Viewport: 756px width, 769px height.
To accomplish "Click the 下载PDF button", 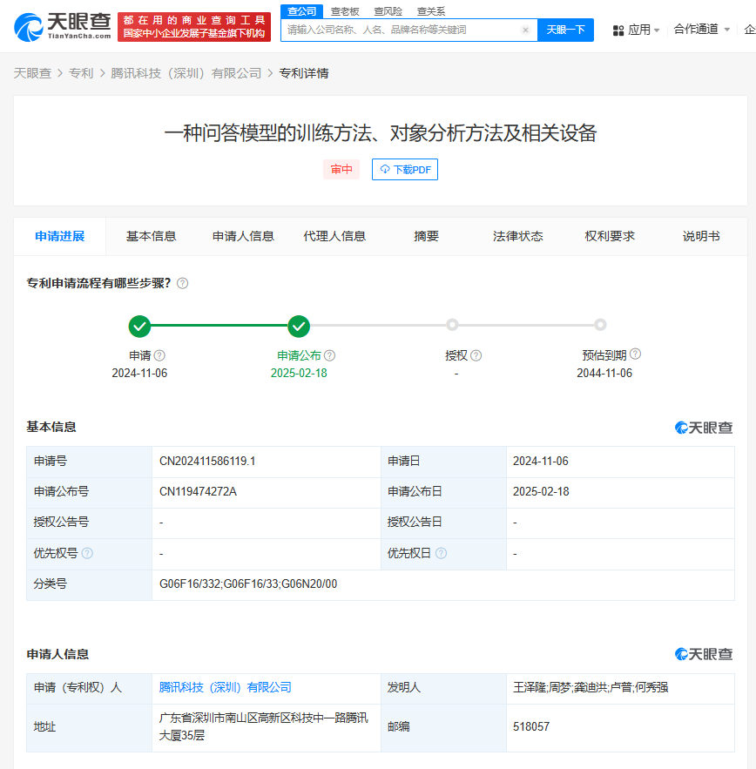I will (405, 170).
